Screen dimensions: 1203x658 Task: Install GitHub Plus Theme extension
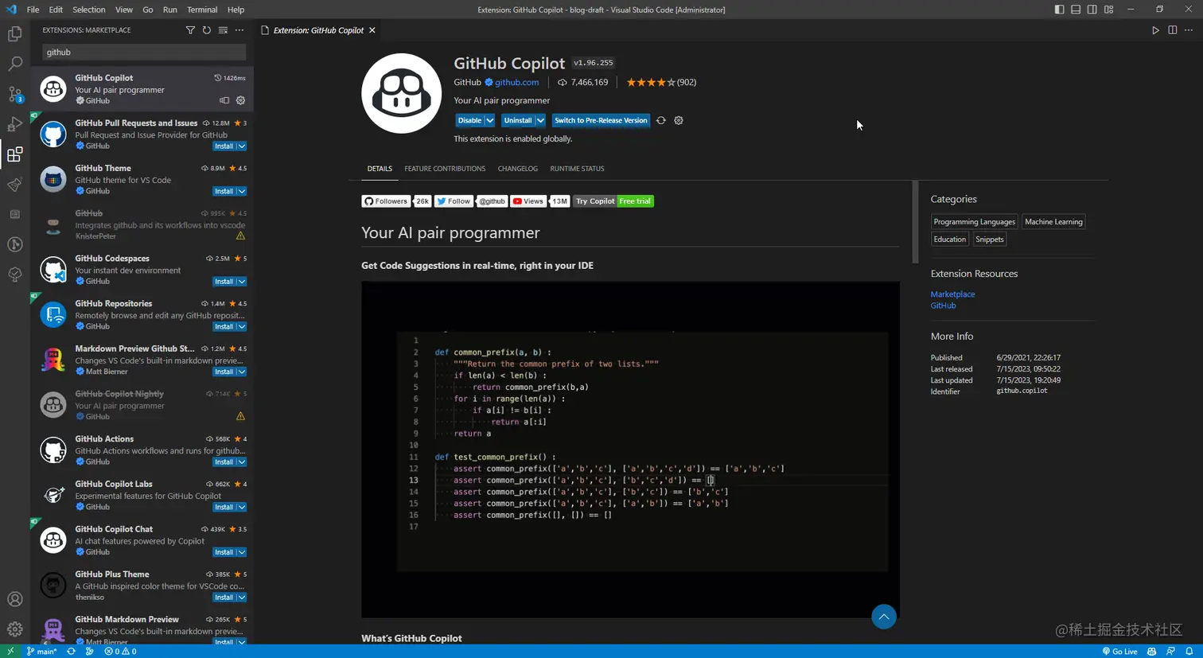[224, 598]
